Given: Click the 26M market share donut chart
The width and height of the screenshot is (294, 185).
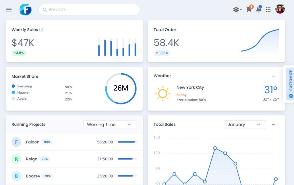Looking at the screenshot, I should click(121, 88).
